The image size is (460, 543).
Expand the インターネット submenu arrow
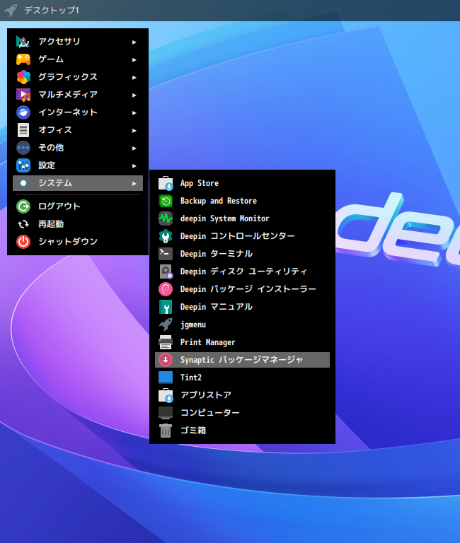(x=134, y=112)
